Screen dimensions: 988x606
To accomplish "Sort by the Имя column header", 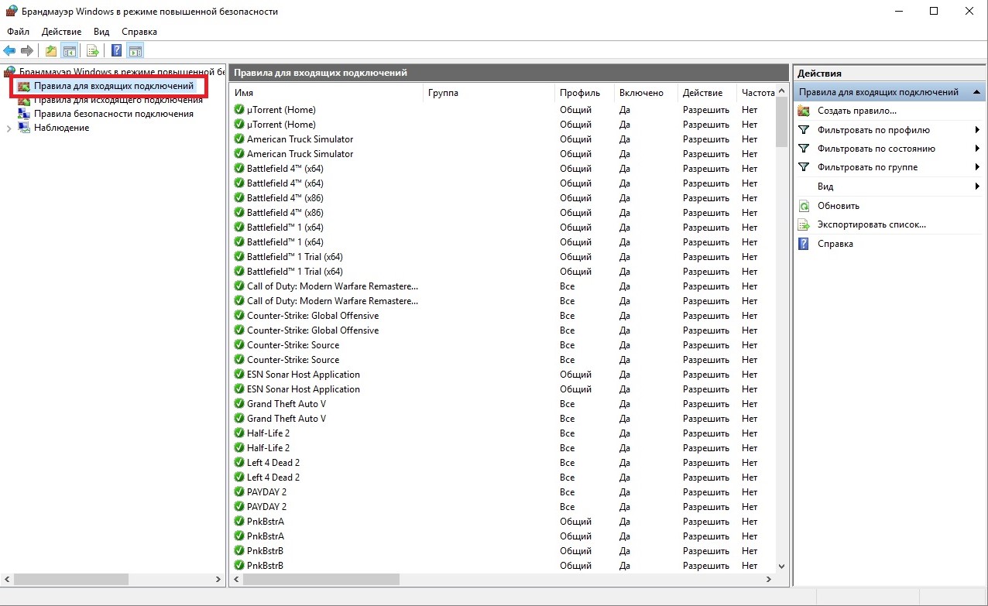I will click(x=327, y=93).
